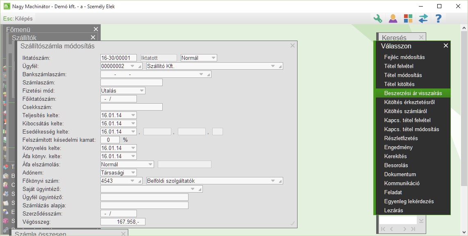Choose Részletfizetés menu entry

(x=413, y=138)
